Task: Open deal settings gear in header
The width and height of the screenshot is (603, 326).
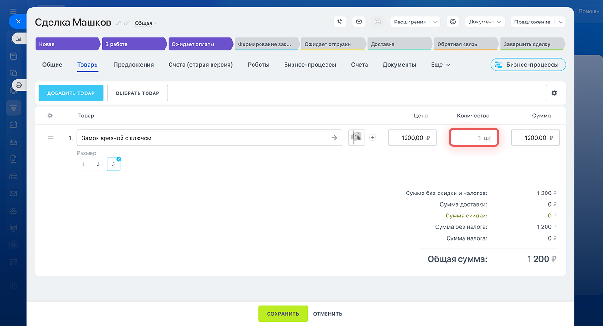Action: pyautogui.click(x=453, y=22)
